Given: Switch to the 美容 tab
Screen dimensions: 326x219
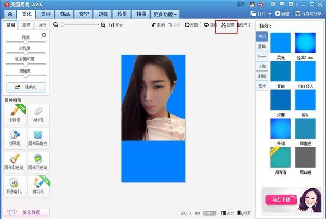Looking at the screenshot, I should coord(45,13).
